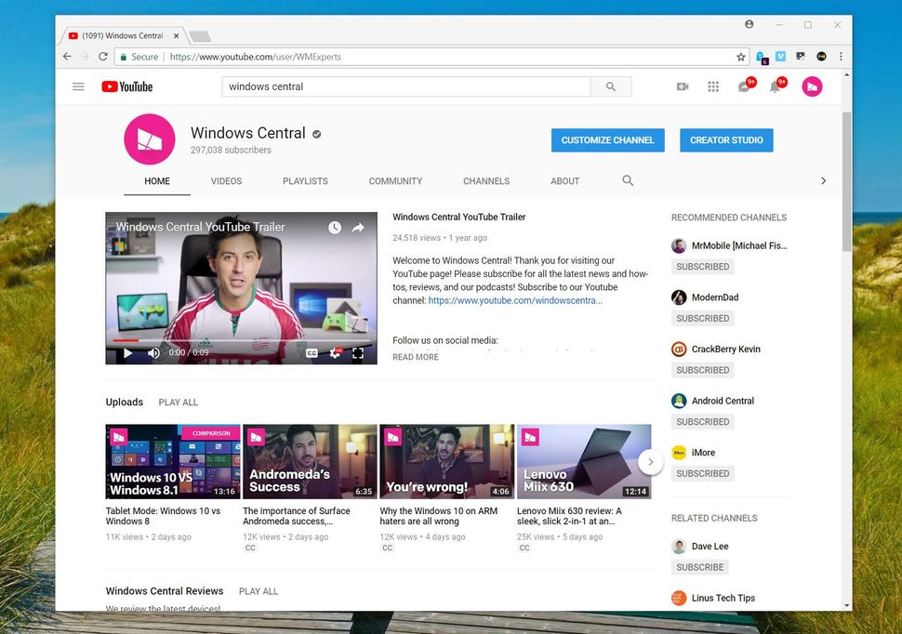Mute the trailer video volume
Viewport: 902px width, 634px height.
(153, 353)
